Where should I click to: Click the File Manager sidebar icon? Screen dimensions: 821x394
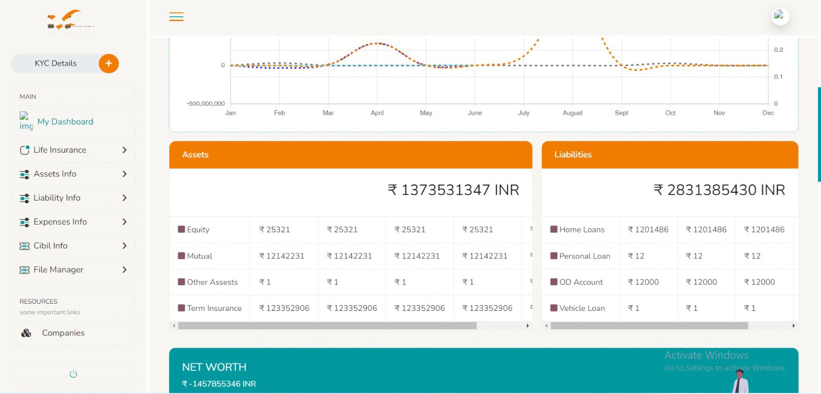click(25, 270)
